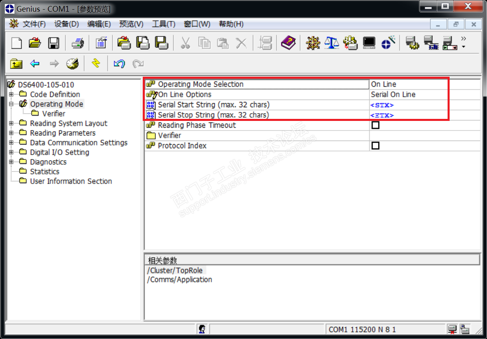Click the yellow lightning bolt icon
Viewport: 487px width, 339px height.
coord(96,63)
